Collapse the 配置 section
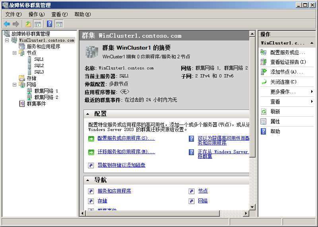The height and width of the screenshot is (227, 318). pos(88,114)
